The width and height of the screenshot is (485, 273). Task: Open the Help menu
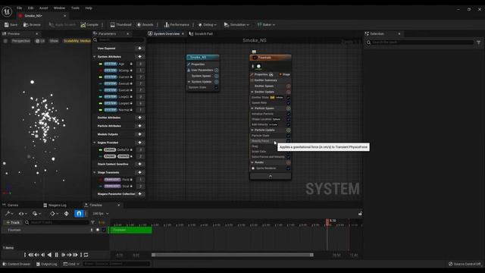[x=89, y=8]
